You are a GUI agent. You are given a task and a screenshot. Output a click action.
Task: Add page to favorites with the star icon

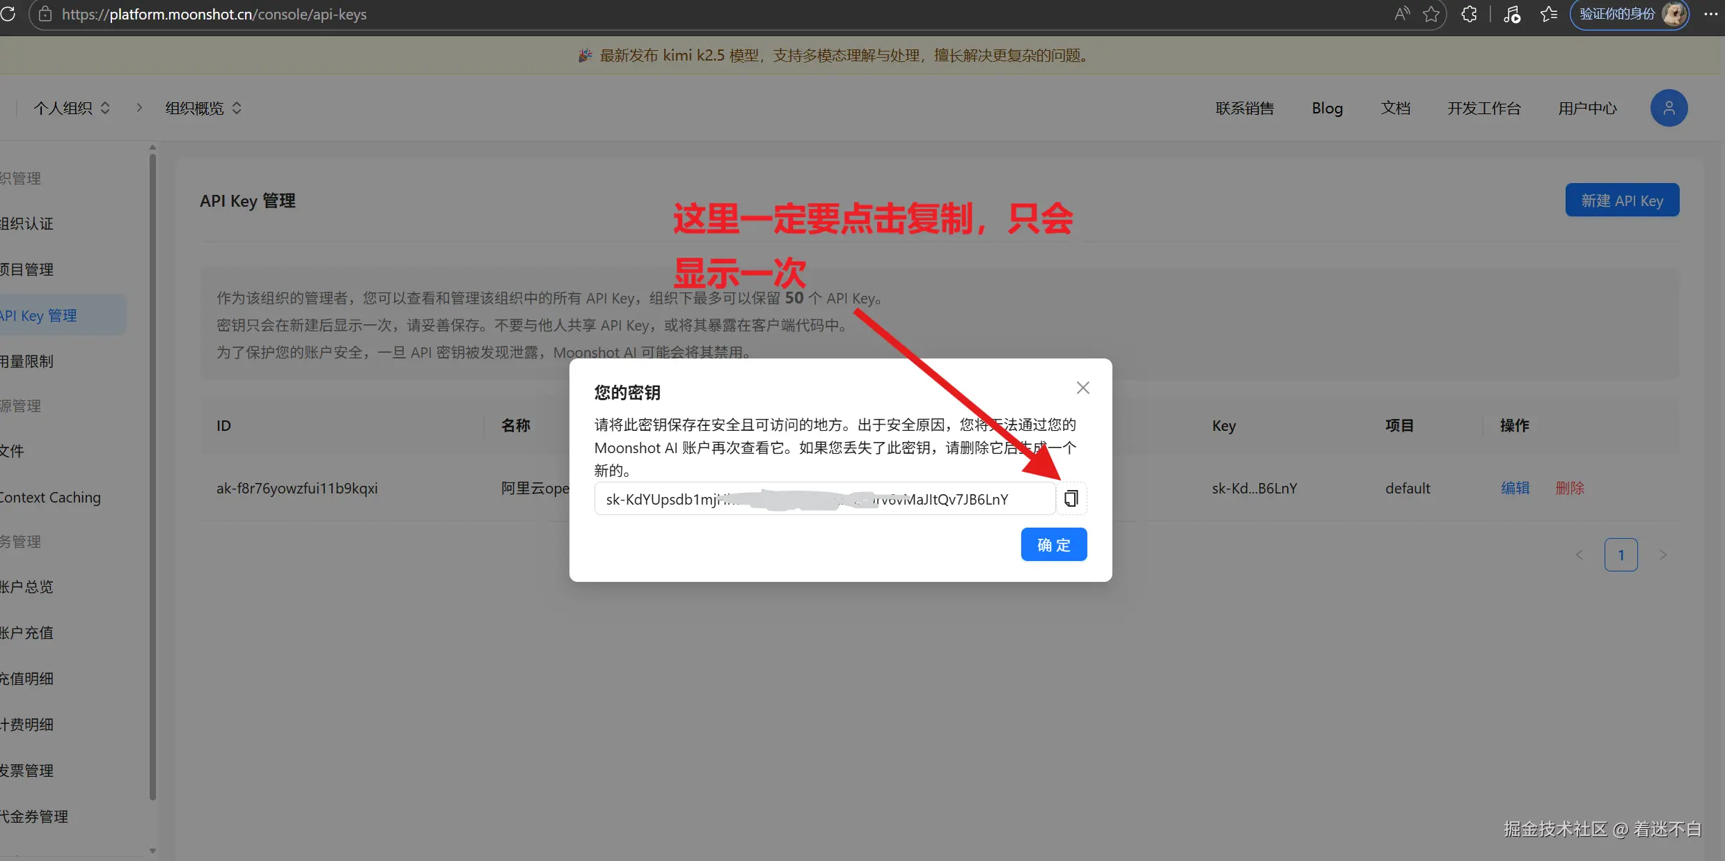click(1431, 14)
